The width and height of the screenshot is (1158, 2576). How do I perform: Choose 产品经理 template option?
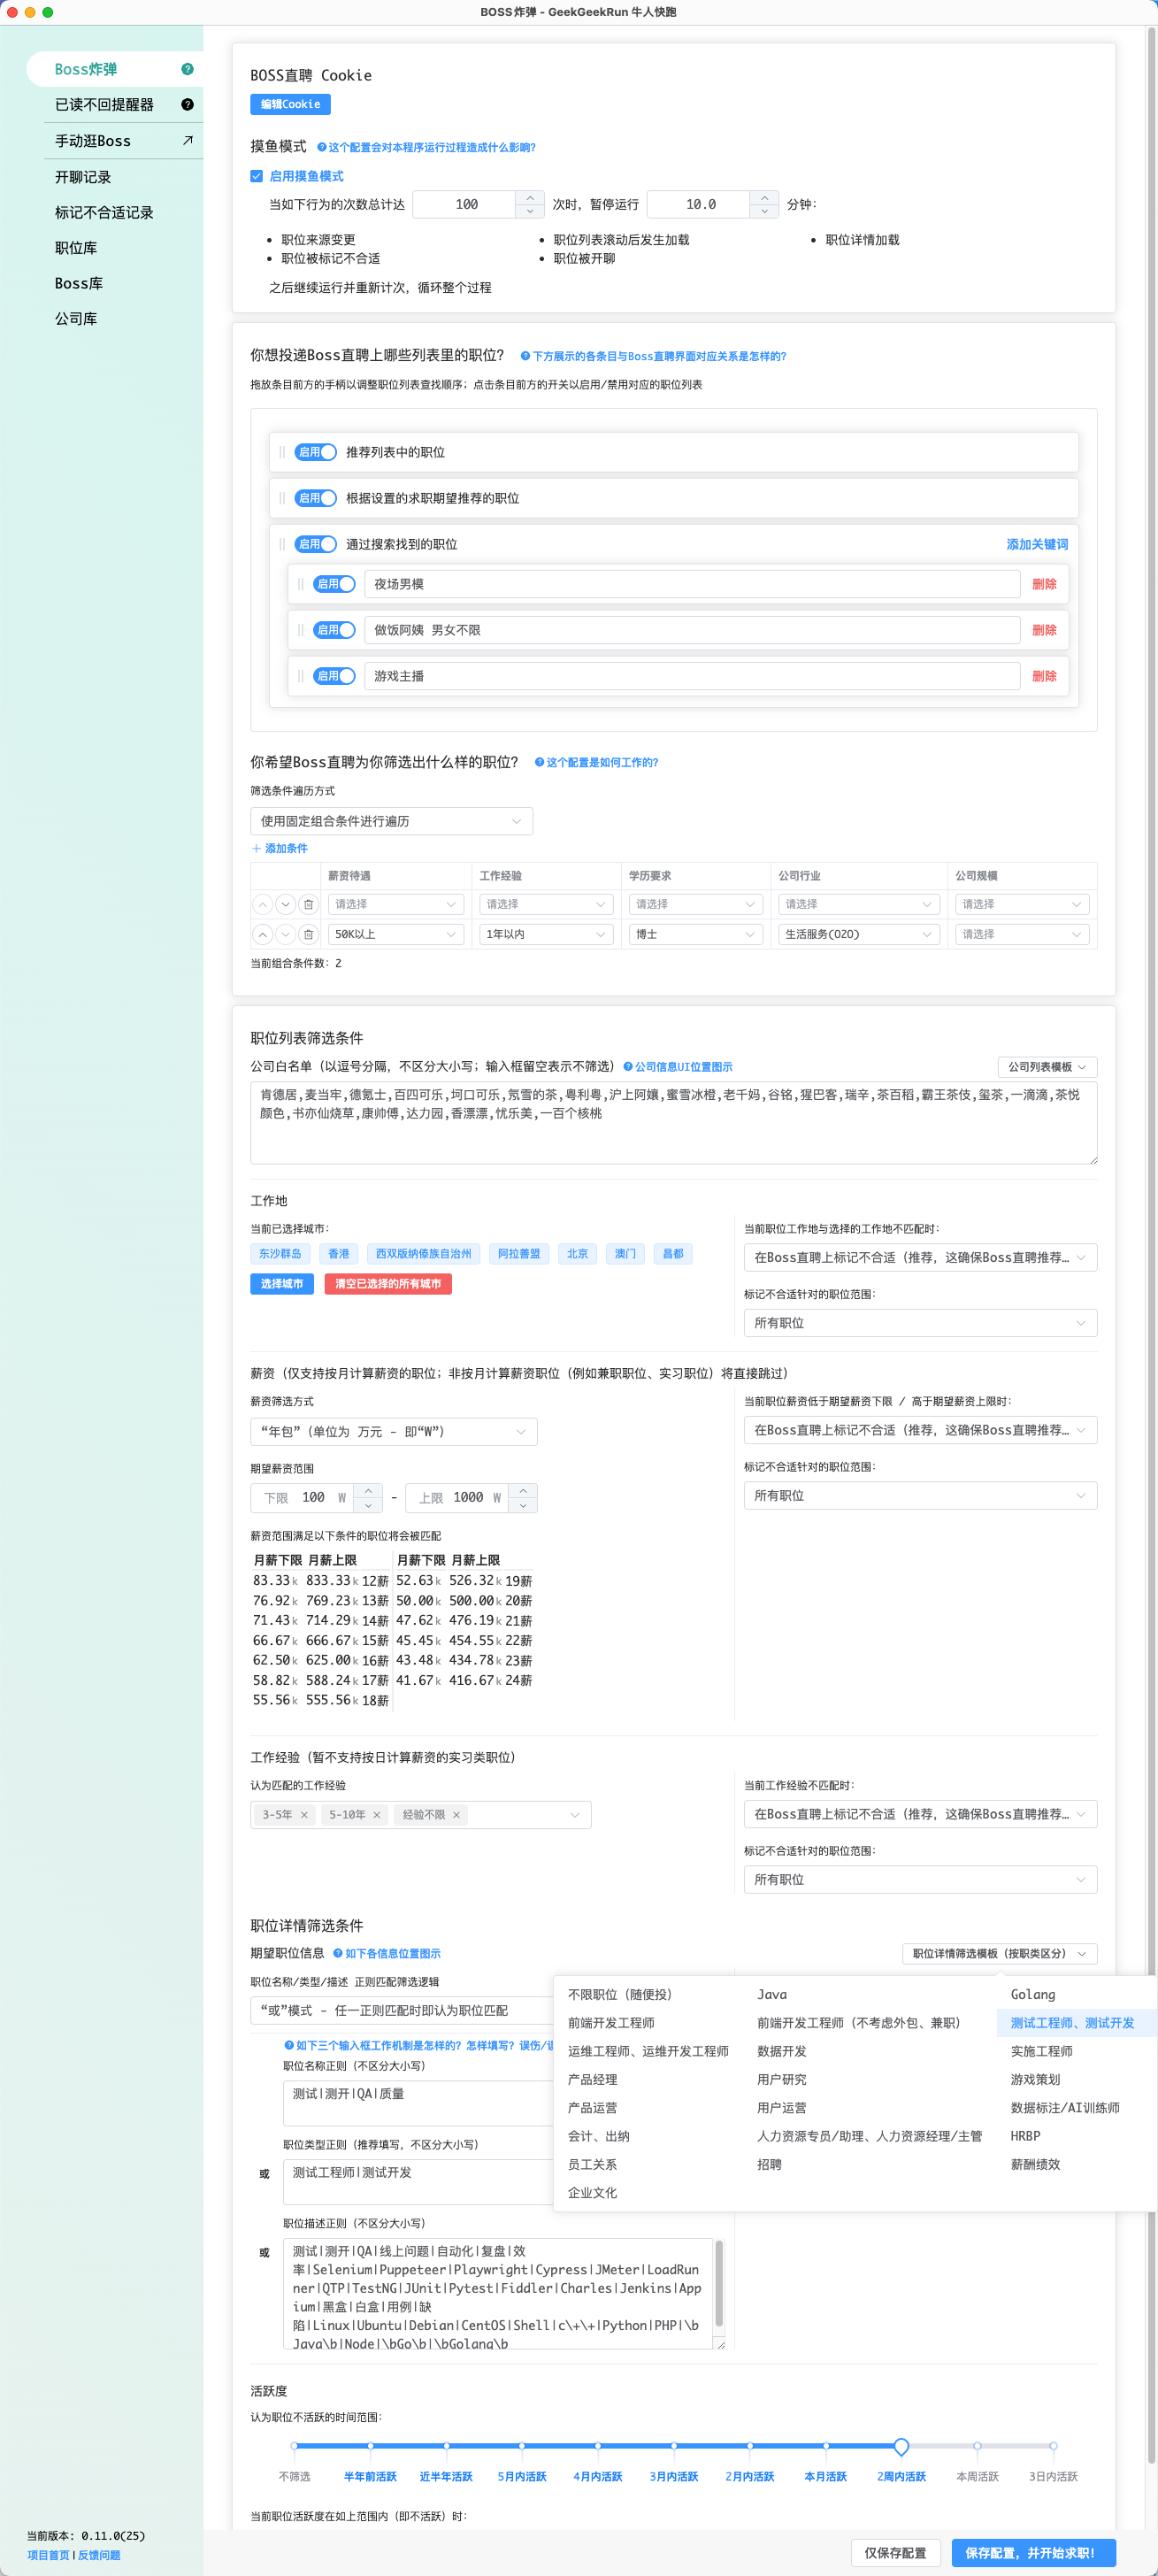[648, 2079]
